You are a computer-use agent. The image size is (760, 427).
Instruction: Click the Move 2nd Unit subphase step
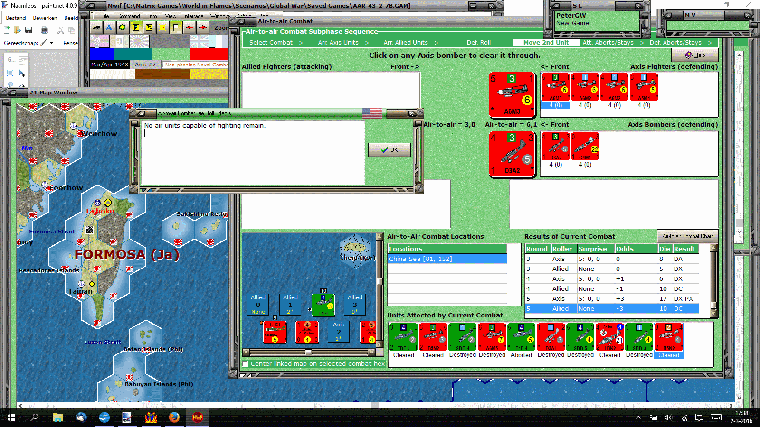[x=546, y=43]
